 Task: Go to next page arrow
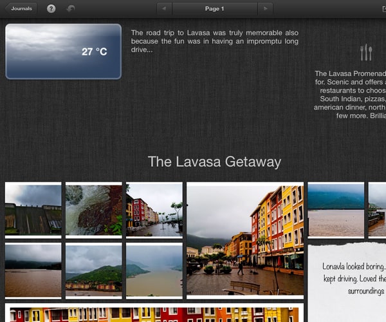265,8
